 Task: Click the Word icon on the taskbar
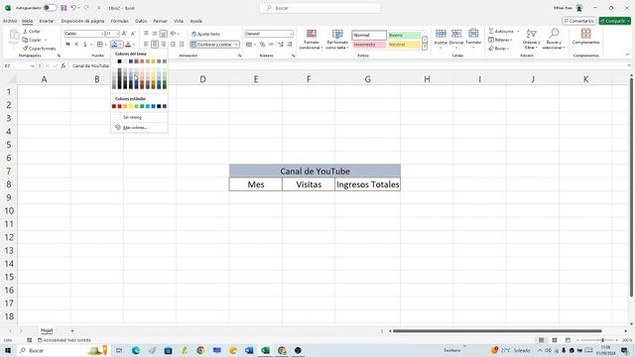249,350
